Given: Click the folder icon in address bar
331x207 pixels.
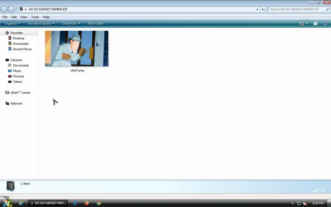Looking at the screenshot, I should pos(21,9).
